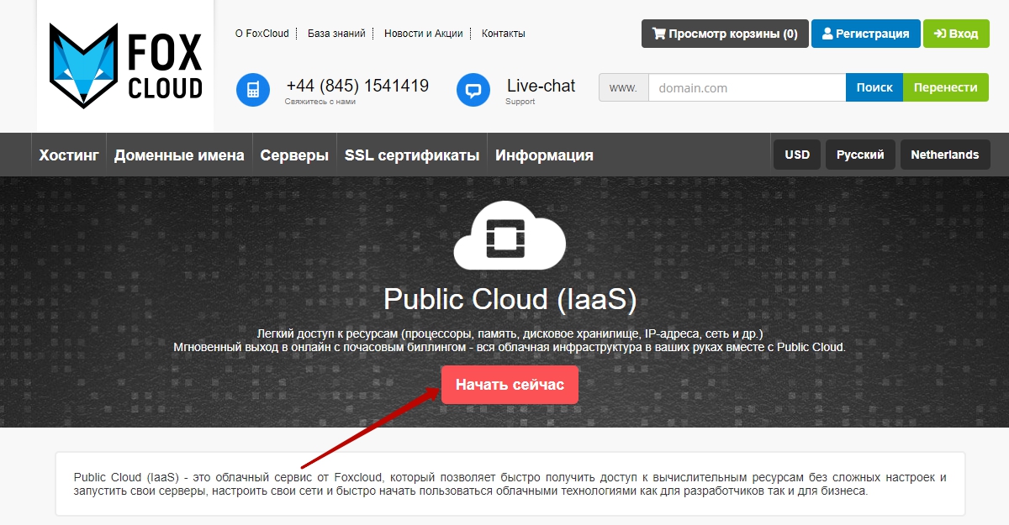This screenshot has height=525, width=1009.
Task: Open the USD currency selector
Action: coord(797,155)
